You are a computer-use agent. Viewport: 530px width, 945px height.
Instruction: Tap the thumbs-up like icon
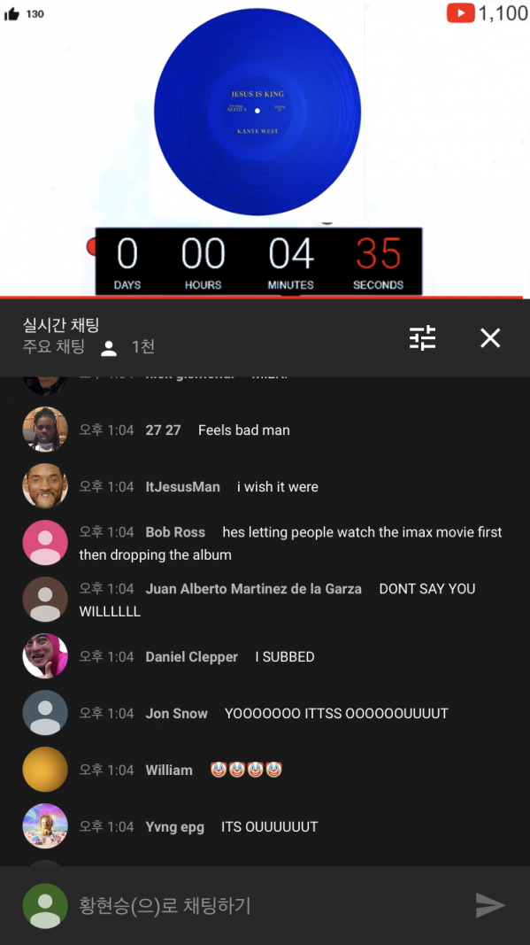coord(12,14)
